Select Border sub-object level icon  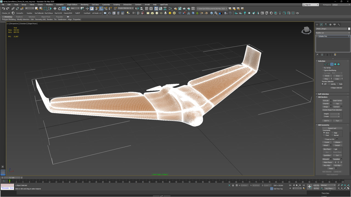(x=332, y=64)
